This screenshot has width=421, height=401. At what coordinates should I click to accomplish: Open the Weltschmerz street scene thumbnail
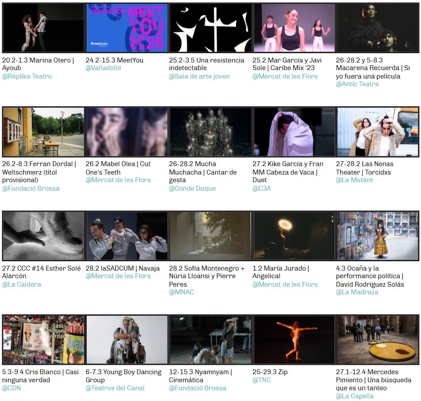(43, 132)
